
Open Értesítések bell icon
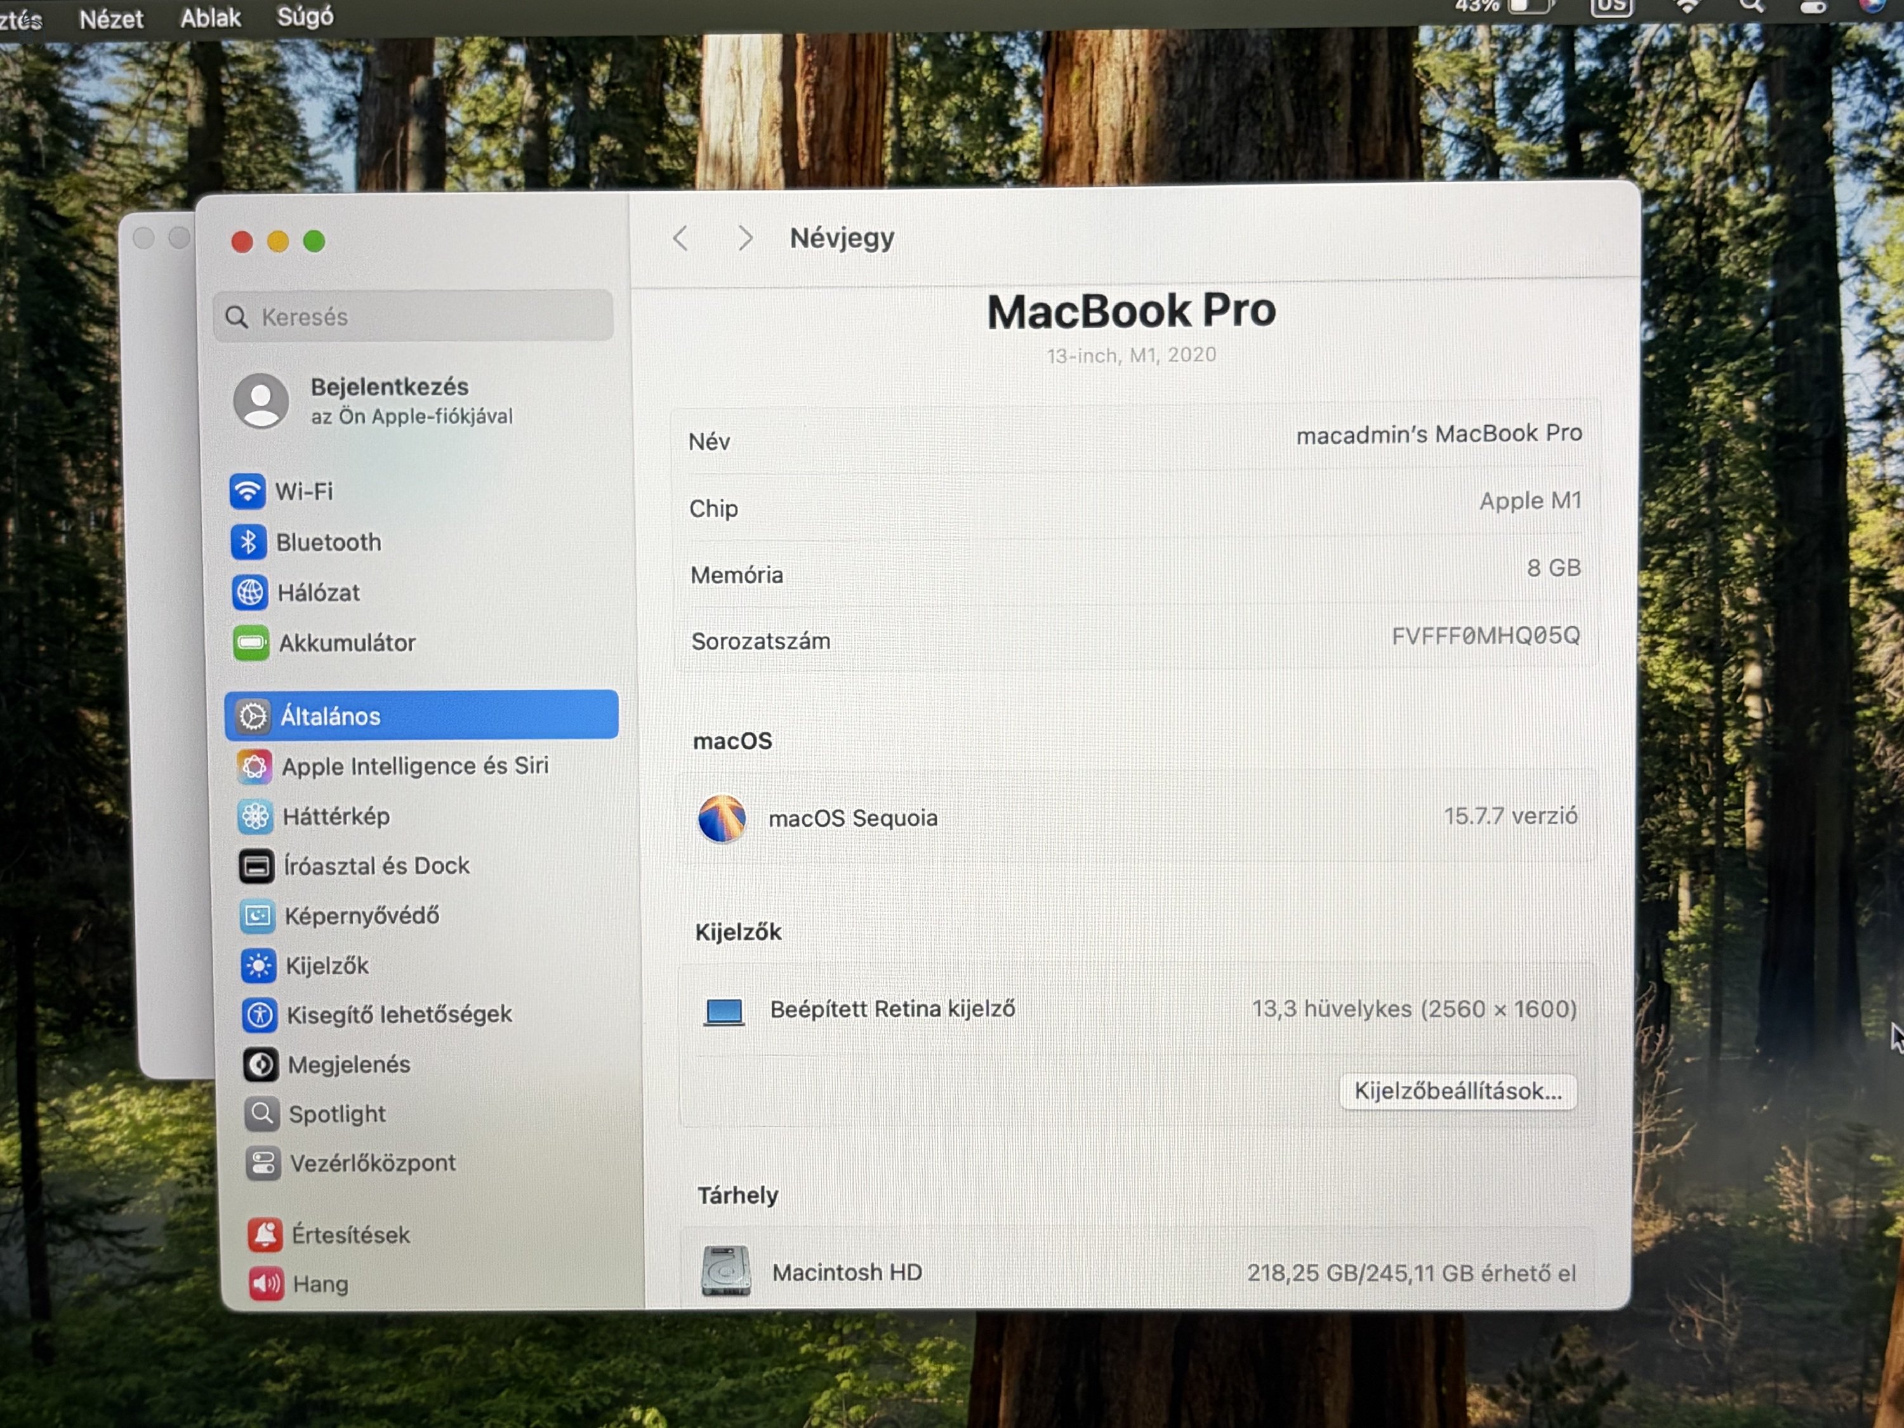pos(265,1235)
